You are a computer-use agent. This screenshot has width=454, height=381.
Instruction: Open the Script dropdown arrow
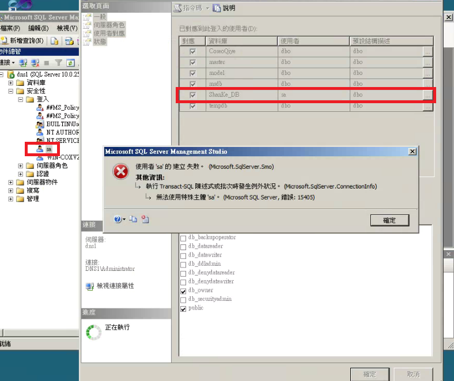[x=207, y=9]
